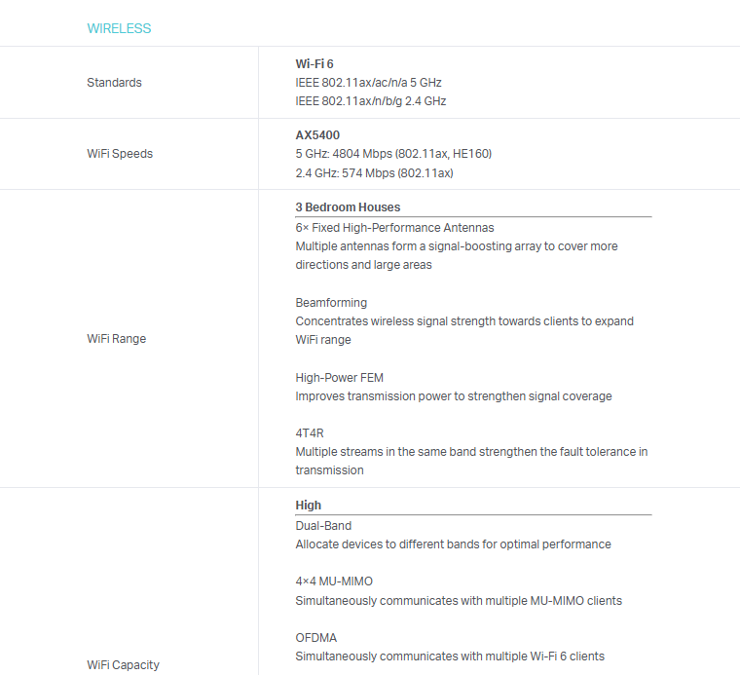Click the 4T4R feature title
This screenshot has width=740, height=675.
pyautogui.click(x=310, y=432)
